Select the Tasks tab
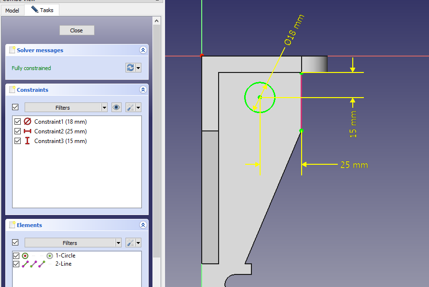This screenshot has width=429, height=287. 42,10
